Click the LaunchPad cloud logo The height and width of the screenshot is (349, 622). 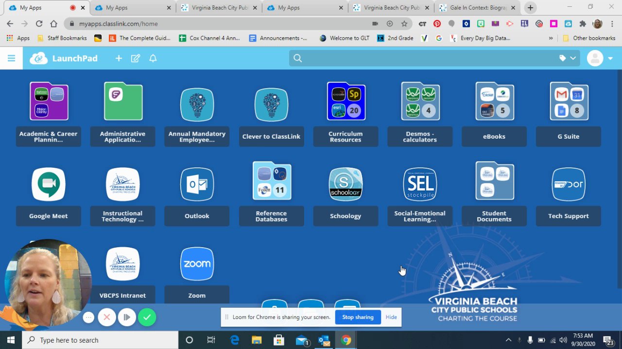38,58
